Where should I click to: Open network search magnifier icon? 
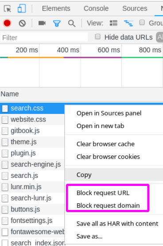point(72,24)
